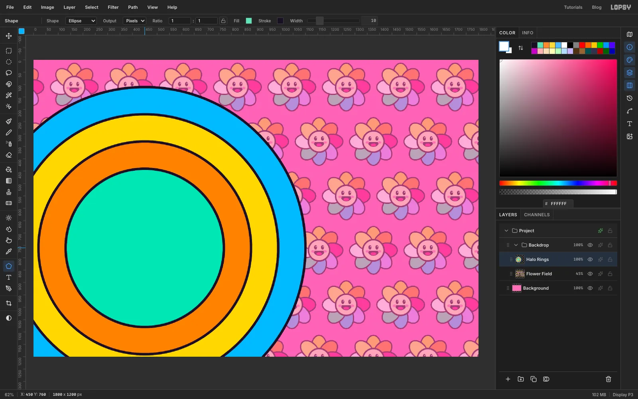Toggle visibility of Backdrop group
Image resolution: width=638 pixels, height=399 pixels.
[590, 245]
